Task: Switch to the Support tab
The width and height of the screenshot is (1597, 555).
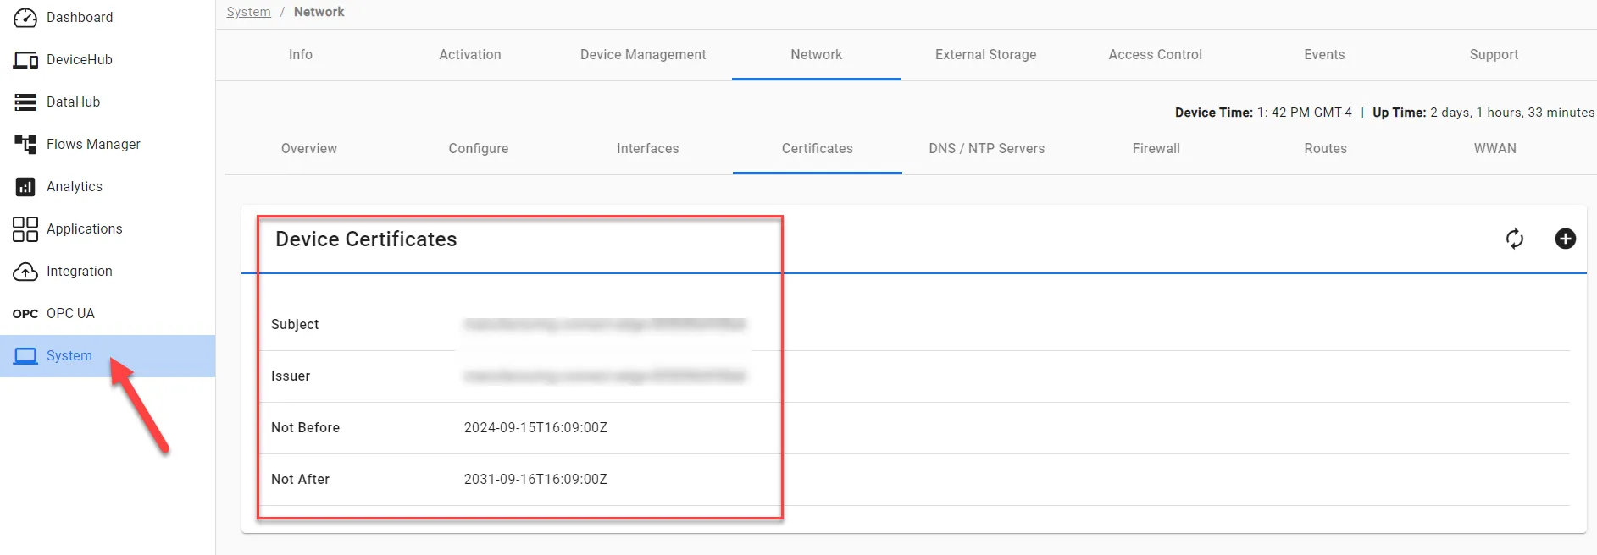Action: [x=1494, y=54]
